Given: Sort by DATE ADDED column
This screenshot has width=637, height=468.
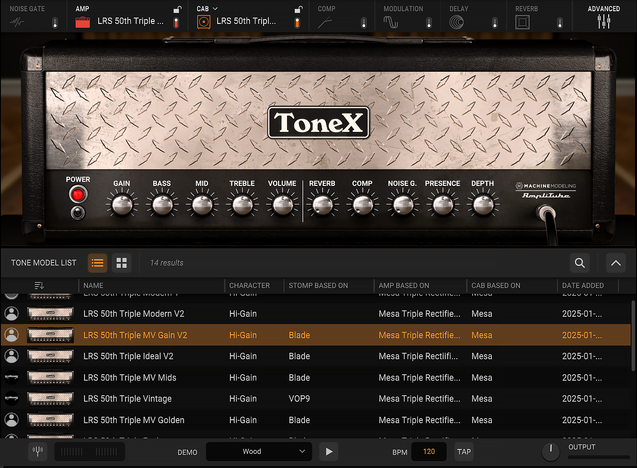Looking at the screenshot, I should point(583,285).
